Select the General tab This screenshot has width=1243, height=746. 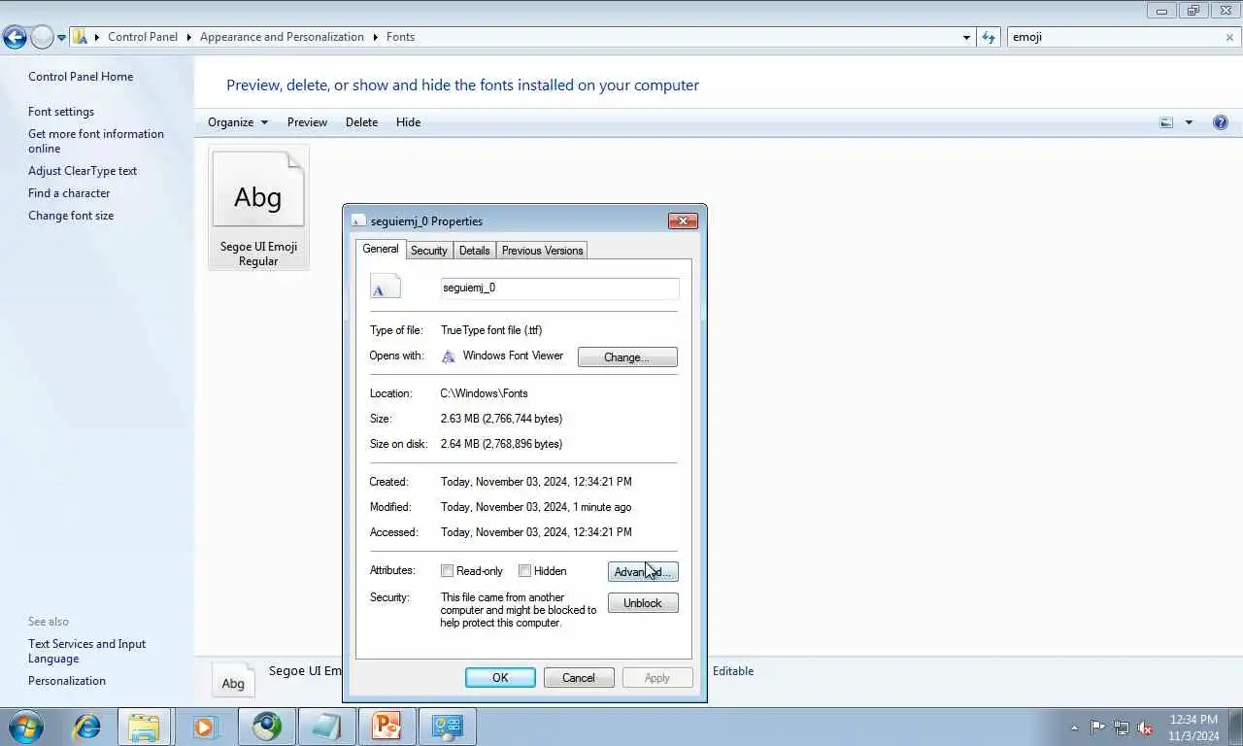(x=380, y=249)
